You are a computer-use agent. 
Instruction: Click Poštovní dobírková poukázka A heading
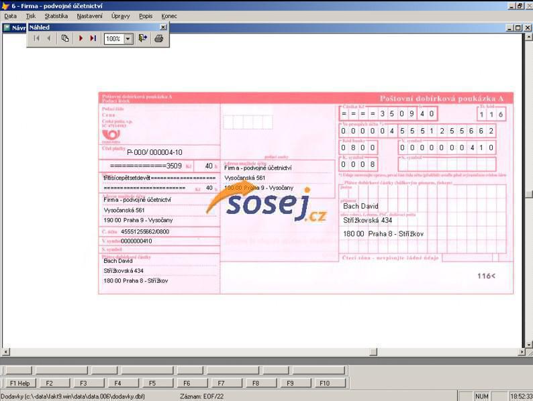[x=442, y=99]
